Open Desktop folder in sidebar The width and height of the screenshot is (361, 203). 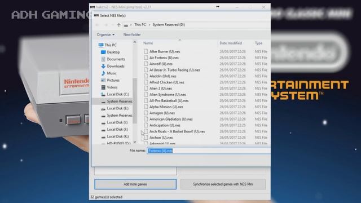[x=113, y=52]
